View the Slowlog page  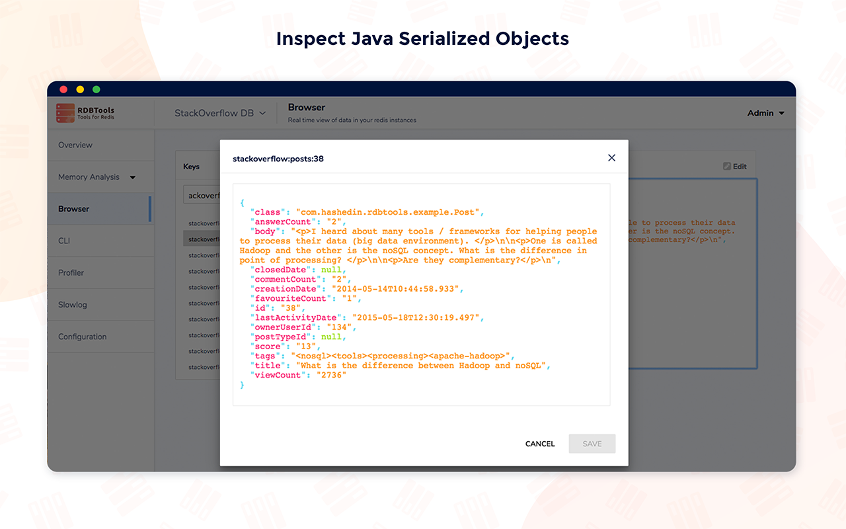click(71, 304)
